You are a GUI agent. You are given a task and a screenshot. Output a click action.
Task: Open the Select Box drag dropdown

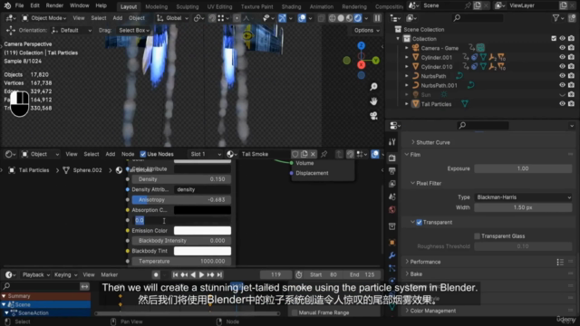pyautogui.click(x=134, y=30)
